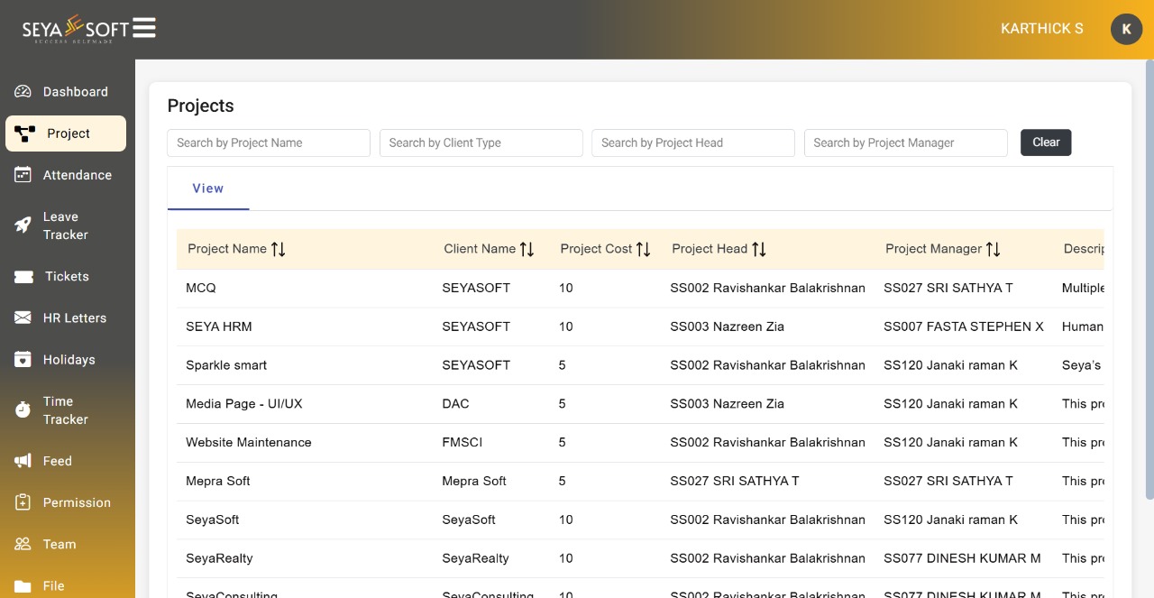Click SS077 DINESH KUMAR M in SeyaRealty row
Image resolution: width=1154 pixels, height=598 pixels.
(962, 558)
